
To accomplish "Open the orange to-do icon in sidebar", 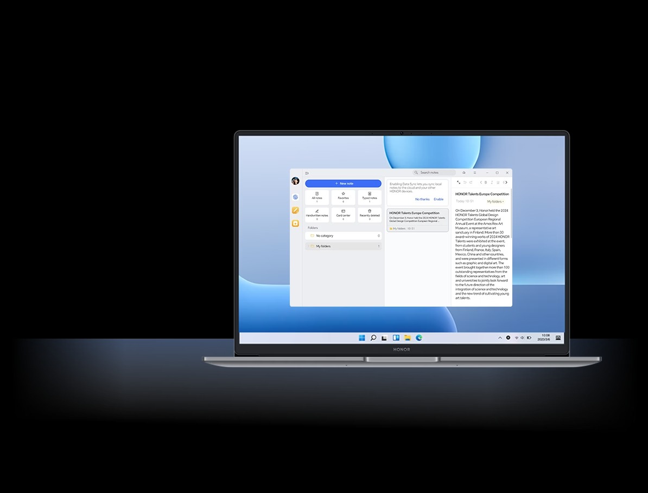I will [295, 223].
